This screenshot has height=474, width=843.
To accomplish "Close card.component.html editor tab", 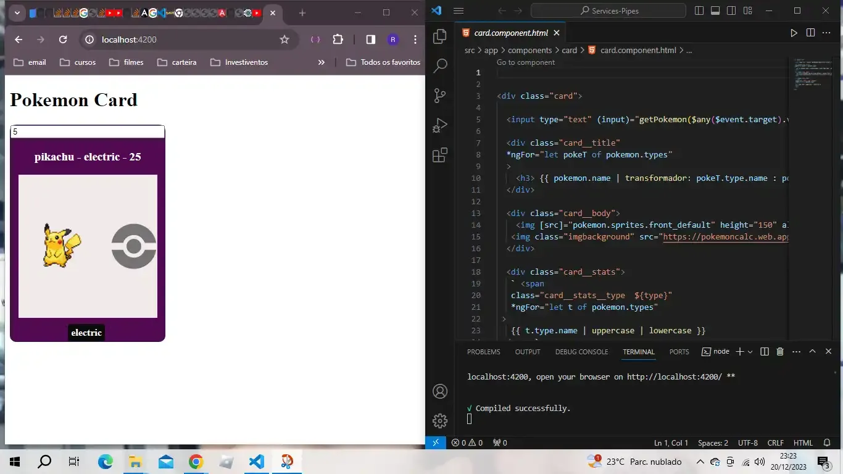I will tap(556, 33).
